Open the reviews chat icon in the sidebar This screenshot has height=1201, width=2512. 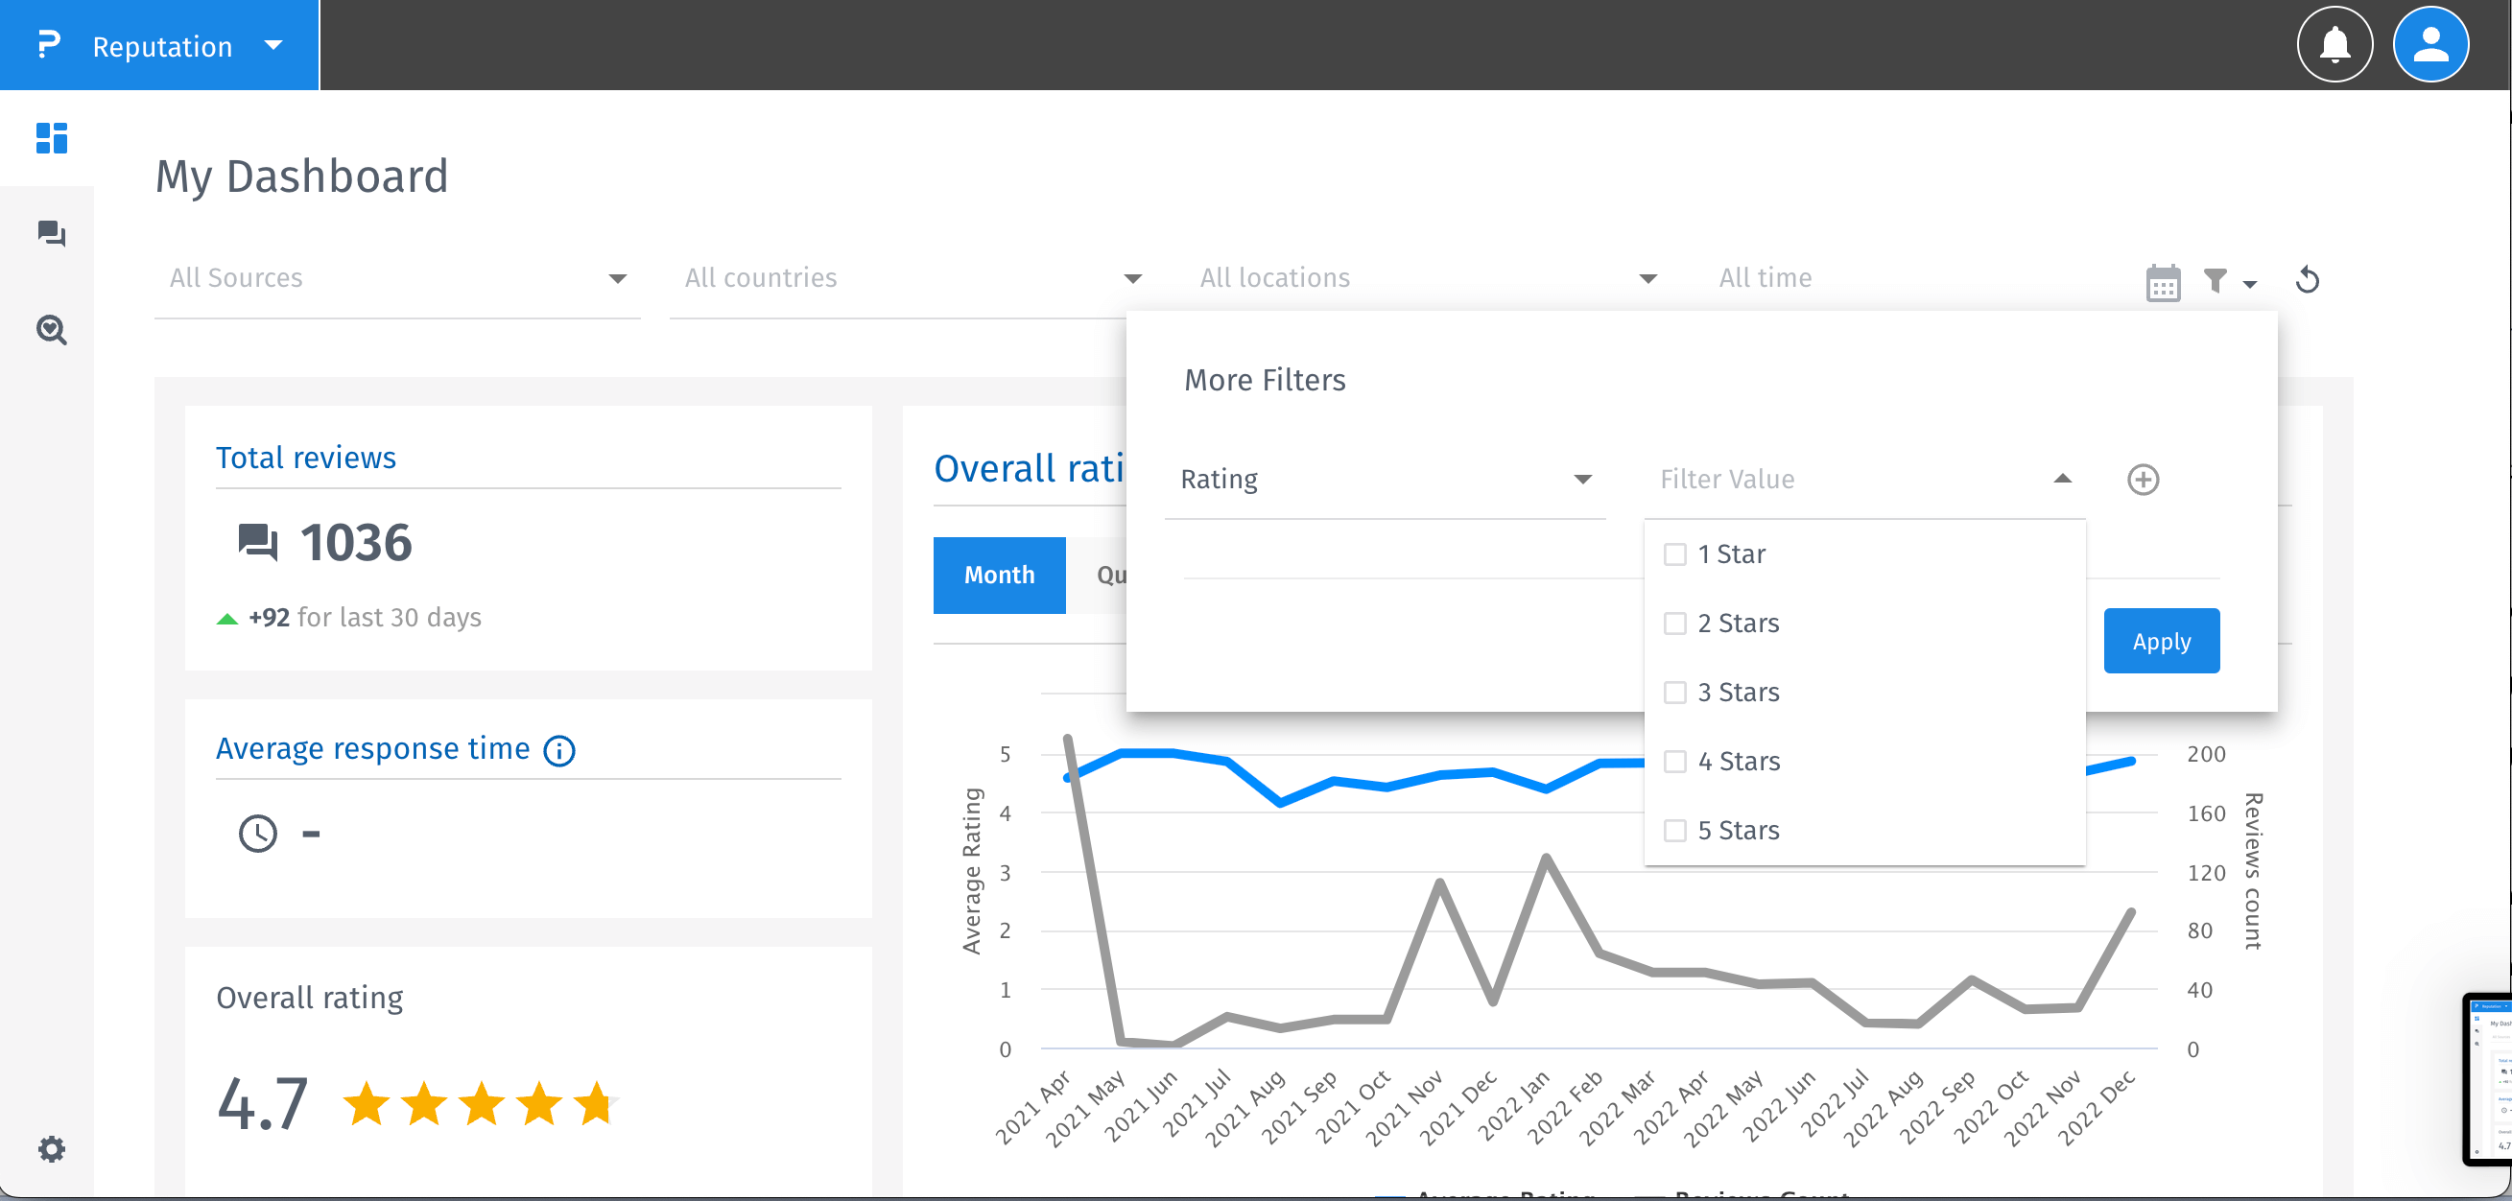pyautogui.click(x=51, y=234)
